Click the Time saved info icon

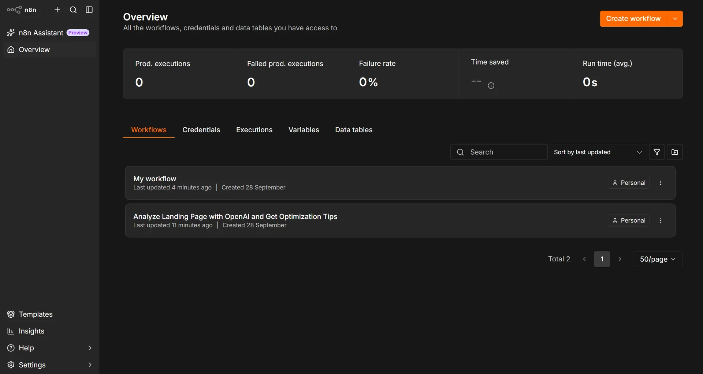pos(491,86)
